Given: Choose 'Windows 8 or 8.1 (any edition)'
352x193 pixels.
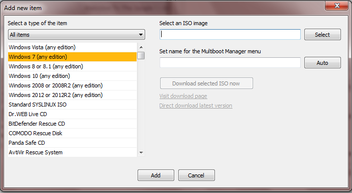Looking at the screenshot, I should click(x=72, y=66).
